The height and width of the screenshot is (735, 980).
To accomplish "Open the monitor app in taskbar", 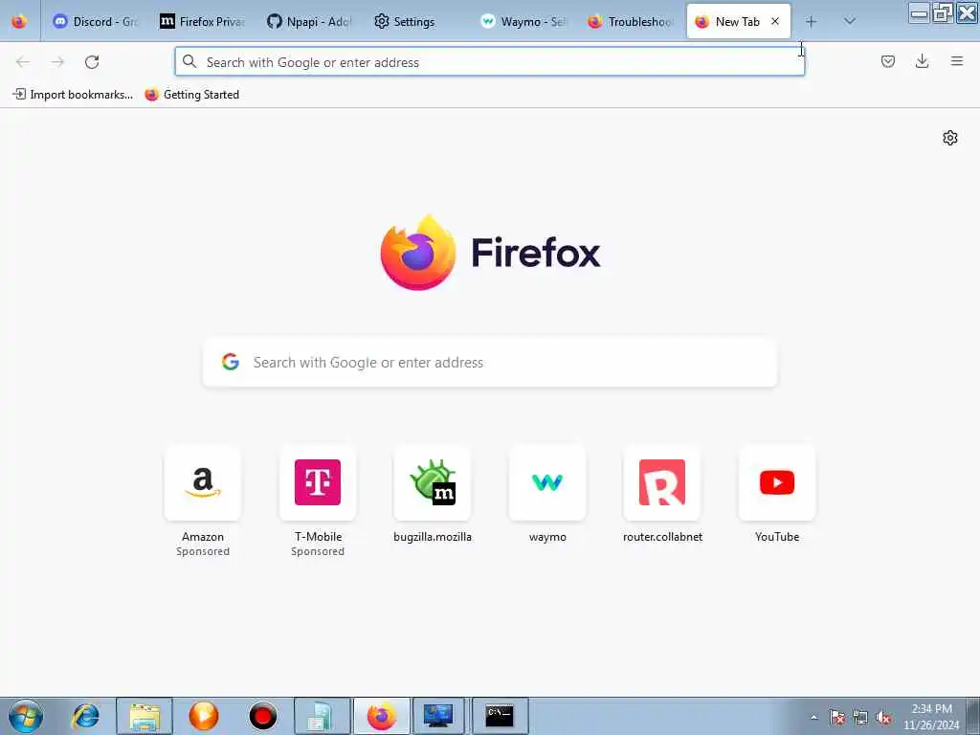I will (438, 716).
